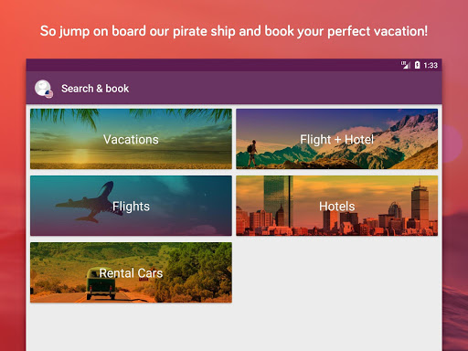Open the pirate profile avatar icon
The width and height of the screenshot is (468, 351).
click(42, 88)
